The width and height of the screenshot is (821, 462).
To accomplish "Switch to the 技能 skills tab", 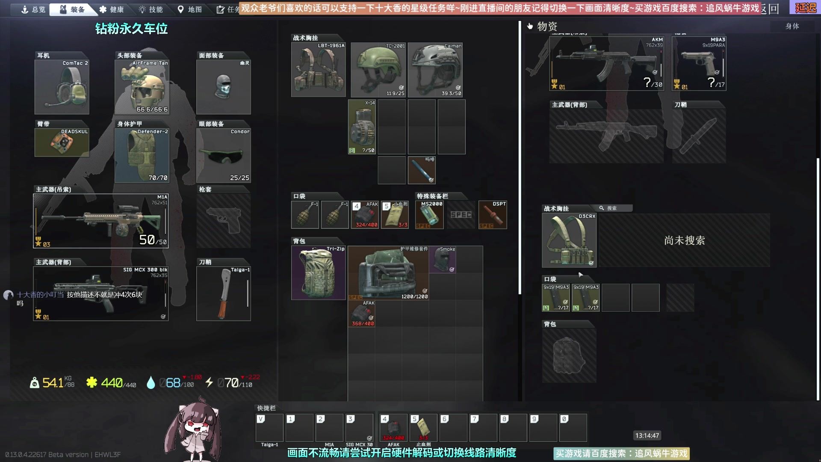I will (x=151, y=9).
